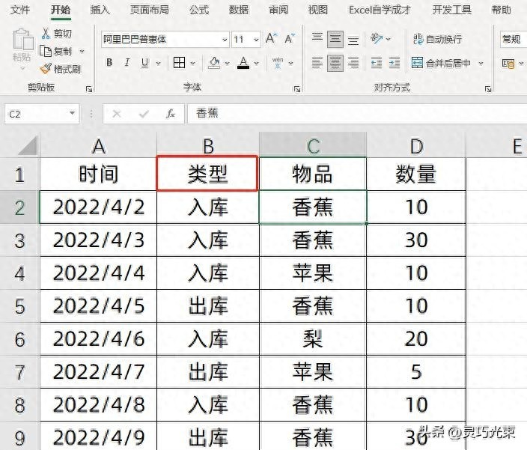527x450 pixels.
Task: Select the date cell 2022/4/7
Action: click(98, 371)
